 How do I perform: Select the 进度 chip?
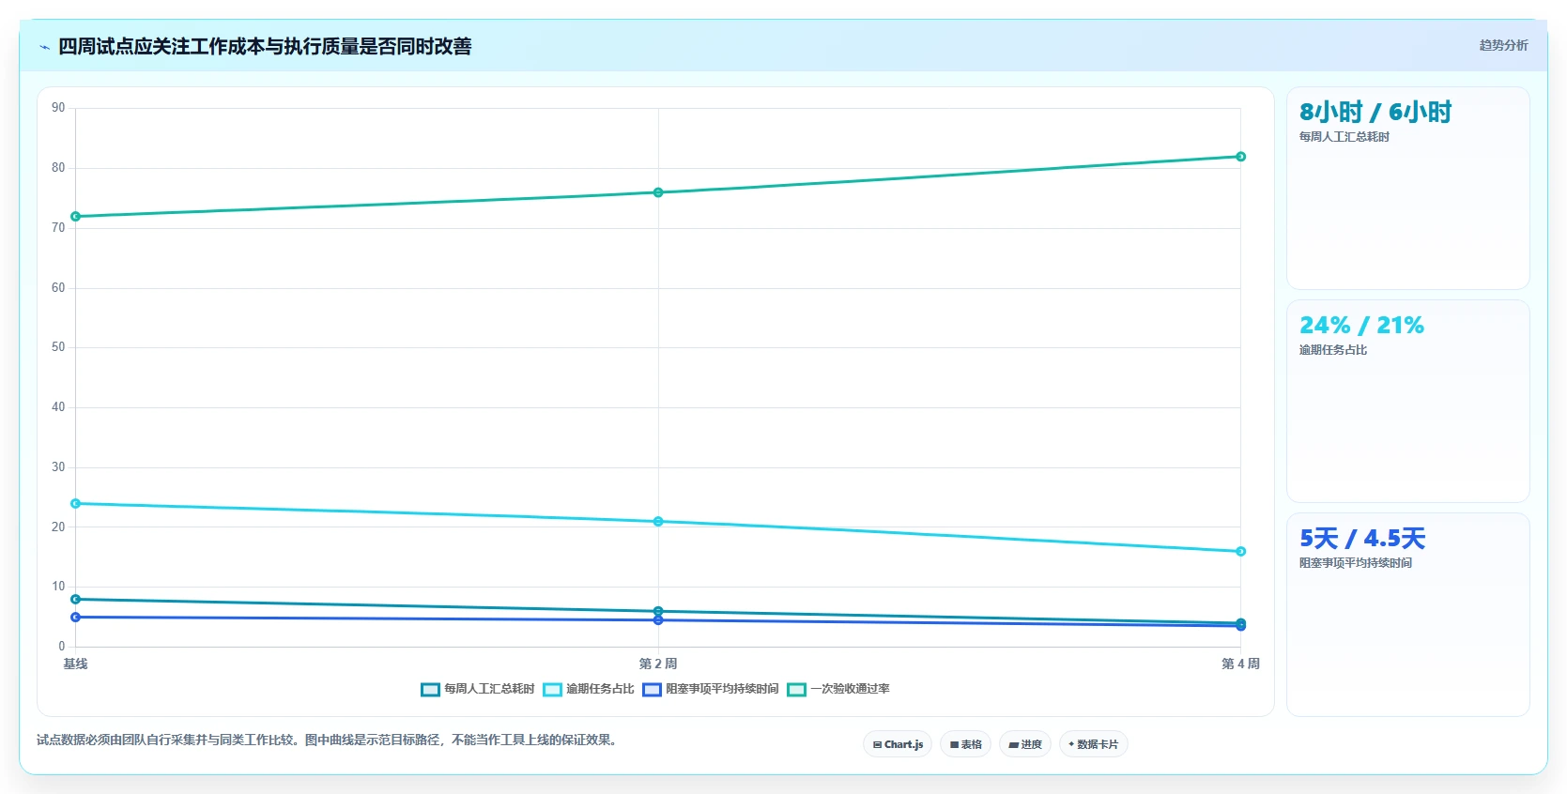(1025, 744)
